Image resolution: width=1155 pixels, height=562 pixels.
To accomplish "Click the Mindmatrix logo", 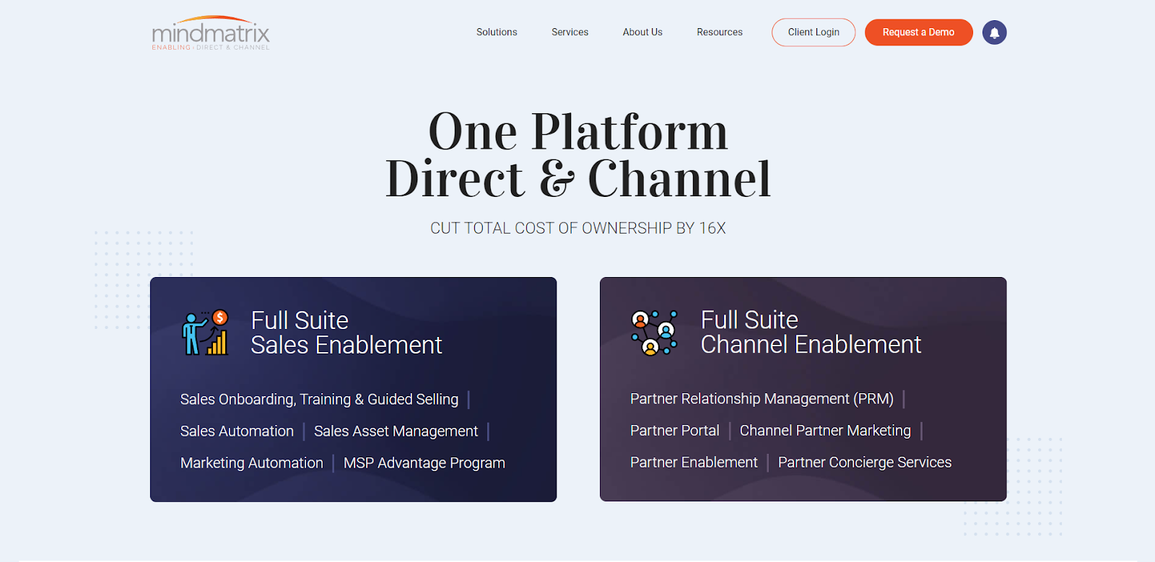I will tap(210, 33).
